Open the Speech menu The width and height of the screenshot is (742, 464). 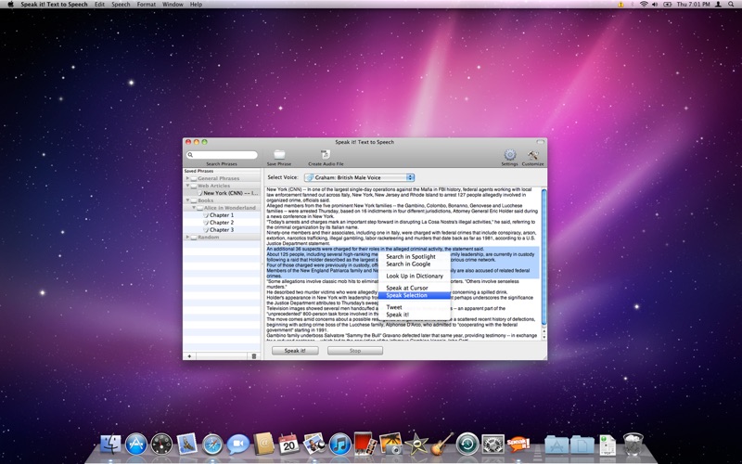click(121, 5)
